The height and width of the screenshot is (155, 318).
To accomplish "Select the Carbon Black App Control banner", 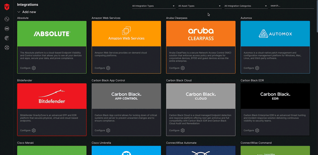I will pos(126,96).
